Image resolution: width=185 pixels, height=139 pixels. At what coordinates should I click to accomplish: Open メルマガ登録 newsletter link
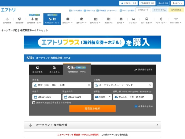pyautogui.click(x=76, y=11)
